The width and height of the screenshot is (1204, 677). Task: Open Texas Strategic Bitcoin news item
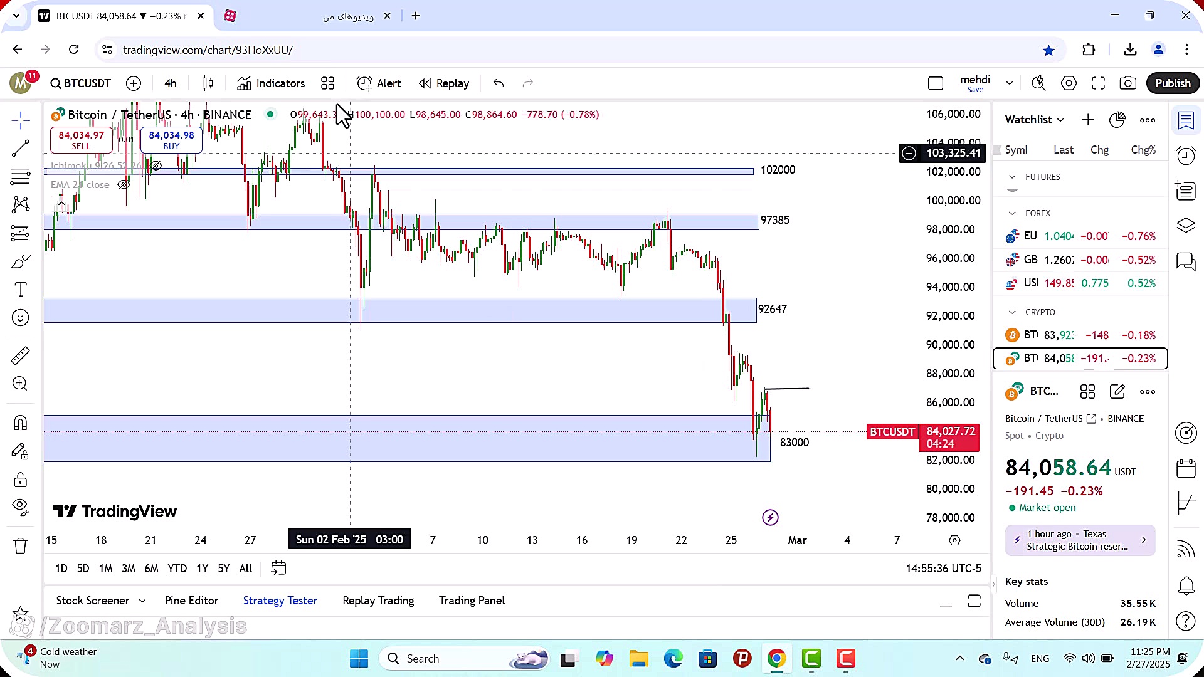(x=1080, y=540)
